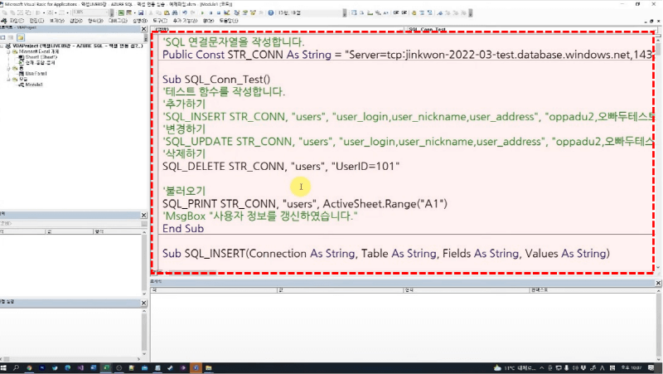Open Properties Window via toolbar icon
The width and height of the screenshot is (663, 374).
244,12
